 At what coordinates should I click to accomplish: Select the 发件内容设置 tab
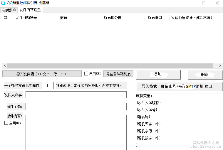pos(30,10)
